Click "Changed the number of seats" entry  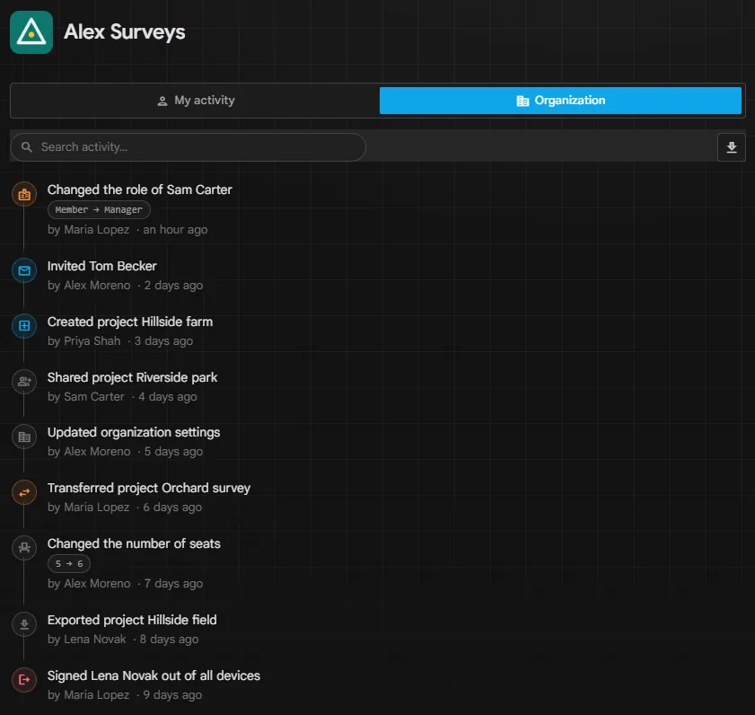tap(134, 543)
